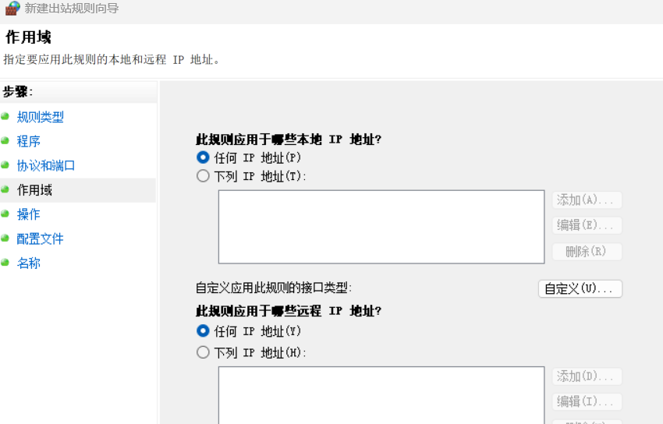Viewport: 663px width, 424px height.
Task: Open the 配置文件 step
Action: point(40,238)
